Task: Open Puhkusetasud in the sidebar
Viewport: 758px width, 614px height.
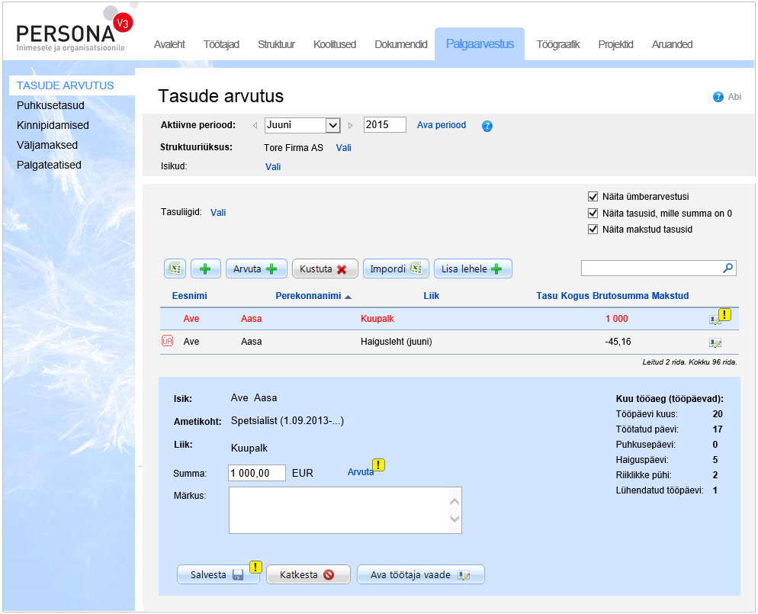Action: [x=50, y=105]
